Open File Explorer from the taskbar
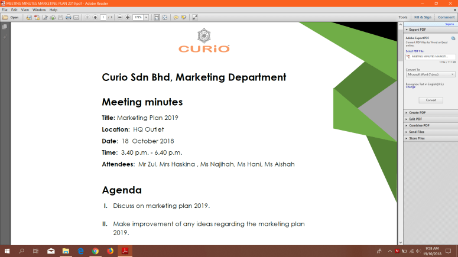The width and height of the screenshot is (458, 257). (x=66, y=251)
